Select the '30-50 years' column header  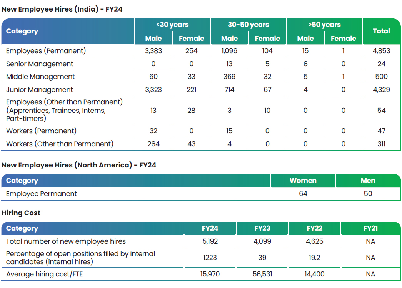[249, 25]
